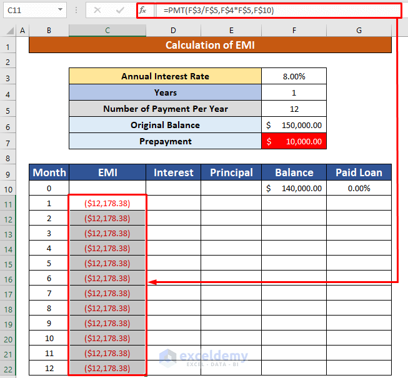Viewport: 408px width, 378px height.
Task: Click the Paid Loan table header
Action: [359, 172]
